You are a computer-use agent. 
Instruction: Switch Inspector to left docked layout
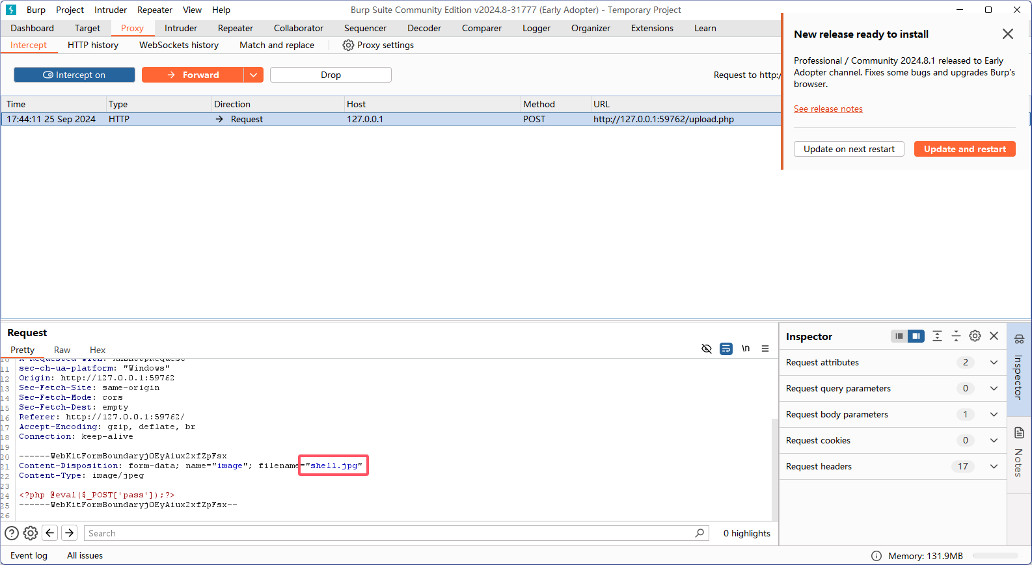click(899, 336)
